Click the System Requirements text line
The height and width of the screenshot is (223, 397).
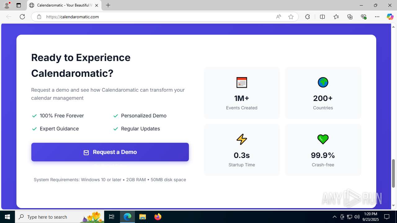pos(110,180)
